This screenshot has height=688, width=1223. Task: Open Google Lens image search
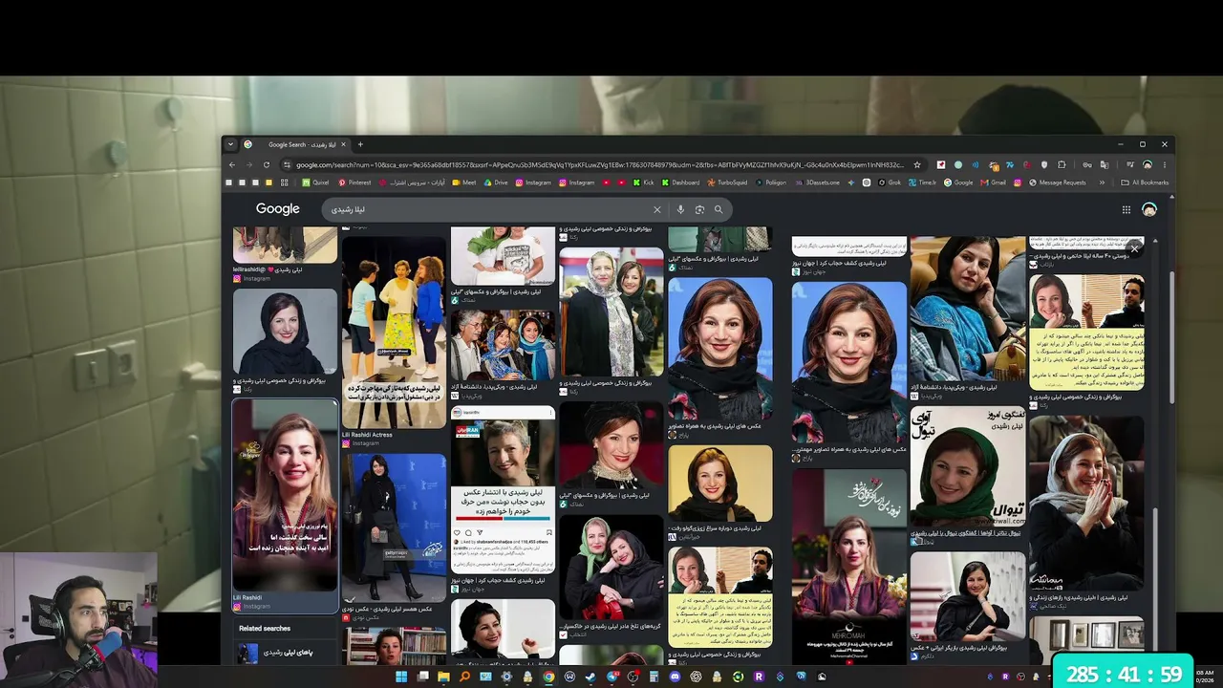(x=699, y=209)
